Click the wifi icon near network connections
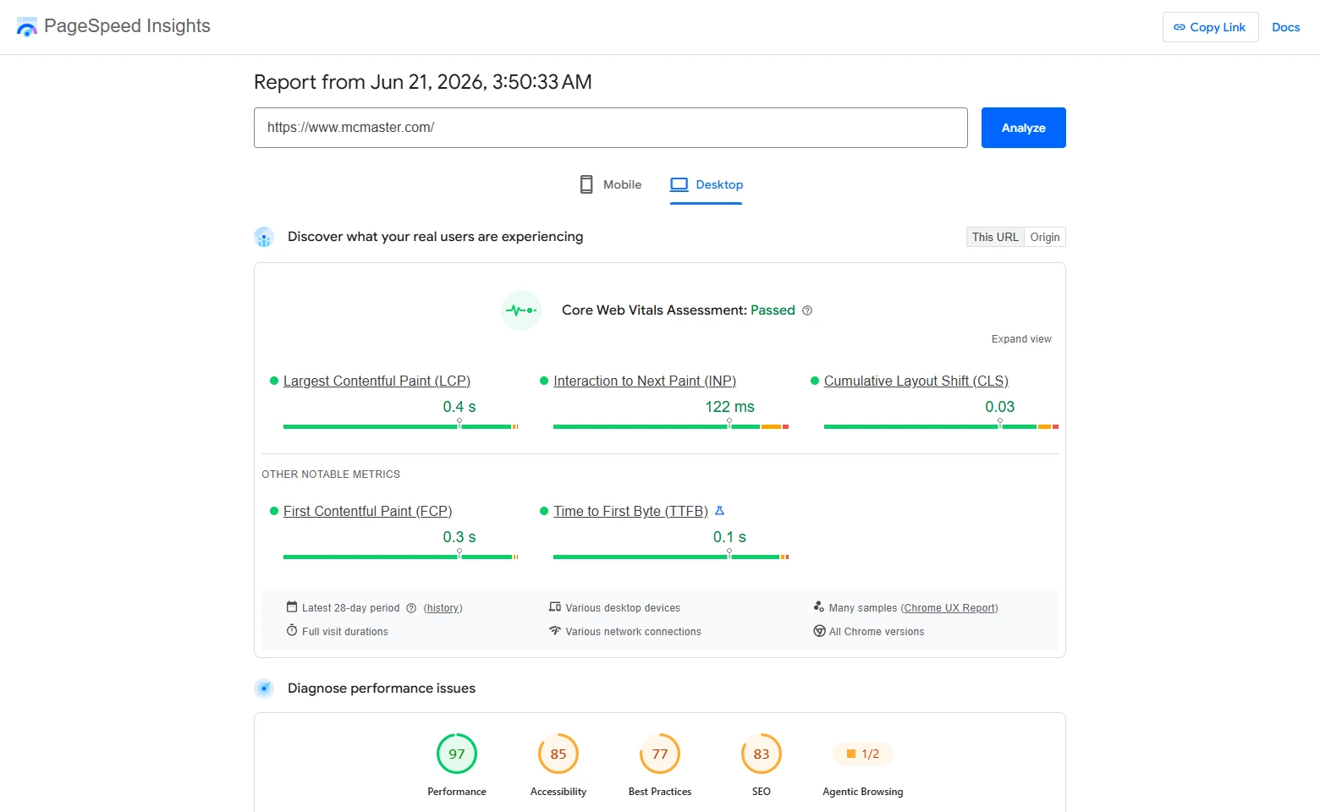This screenshot has width=1320, height=812. (555, 630)
